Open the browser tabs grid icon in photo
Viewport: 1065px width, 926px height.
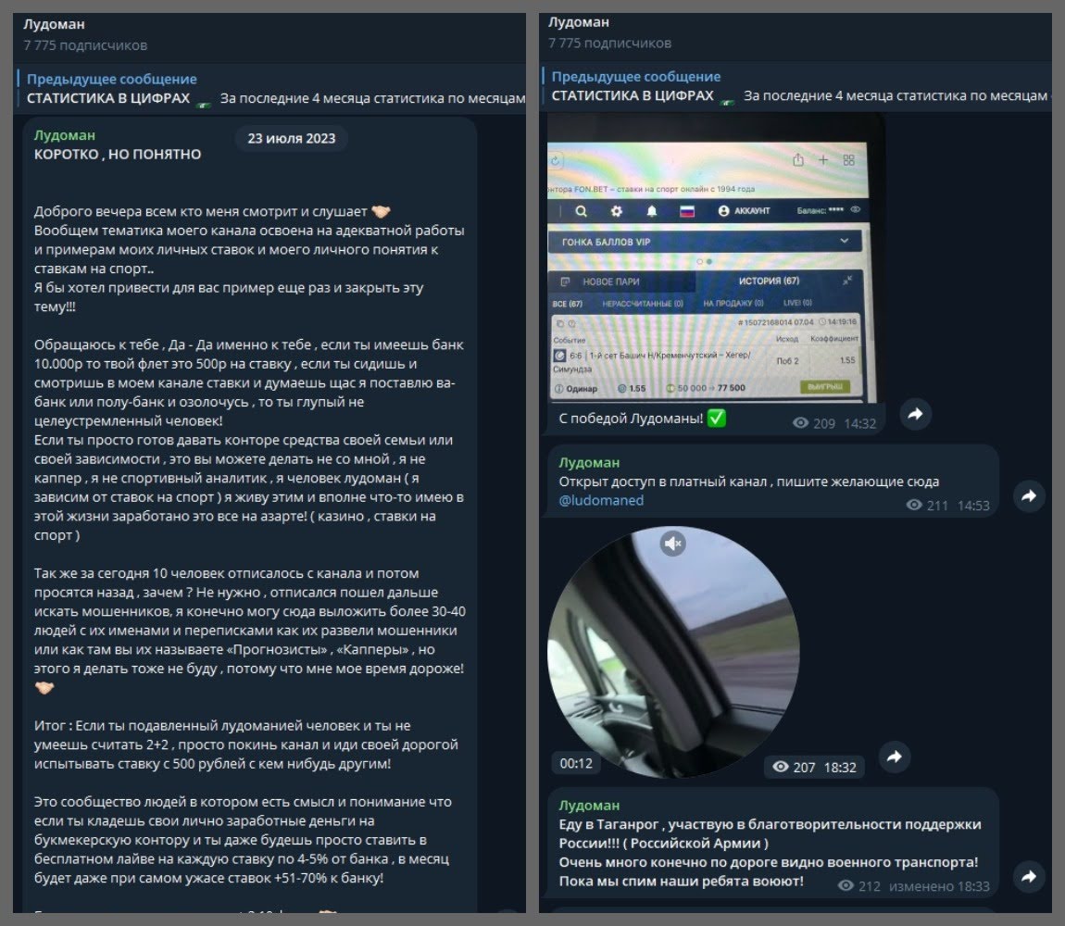(x=849, y=160)
